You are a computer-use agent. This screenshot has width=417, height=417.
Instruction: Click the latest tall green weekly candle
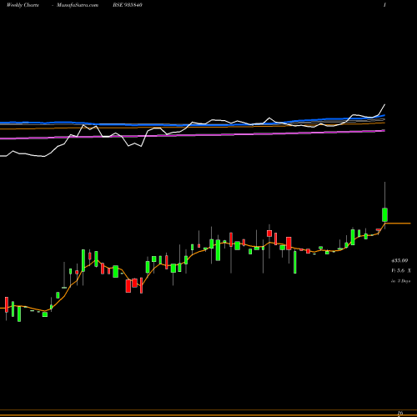[384, 214]
